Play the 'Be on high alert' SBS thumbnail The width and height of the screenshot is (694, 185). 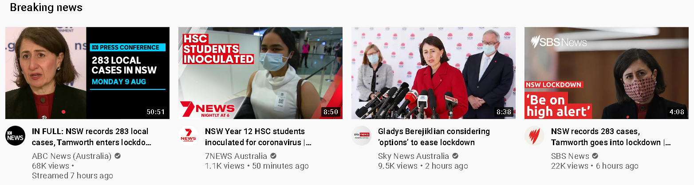click(x=607, y=73)
